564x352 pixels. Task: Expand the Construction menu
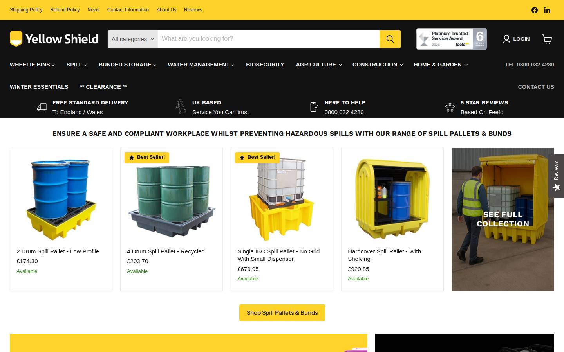point(378,65)
